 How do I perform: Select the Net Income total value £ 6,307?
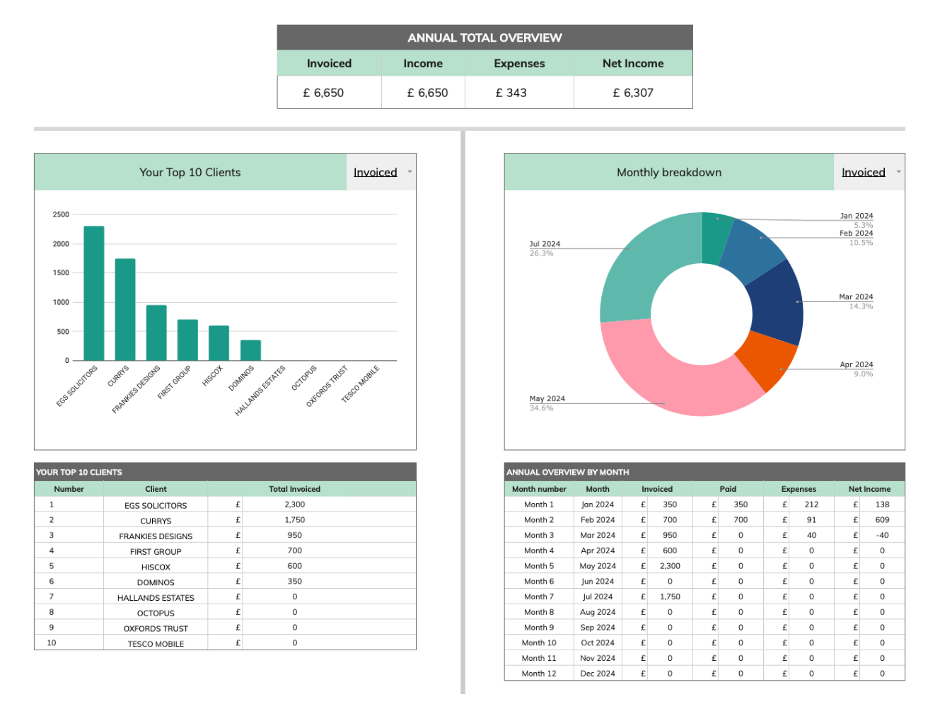pyautogui.click(x=633, y=93)
